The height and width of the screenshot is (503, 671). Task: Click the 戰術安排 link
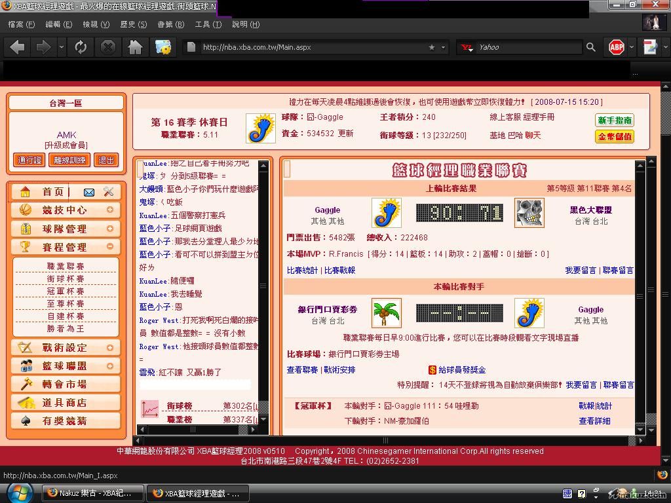pos(340,370)
